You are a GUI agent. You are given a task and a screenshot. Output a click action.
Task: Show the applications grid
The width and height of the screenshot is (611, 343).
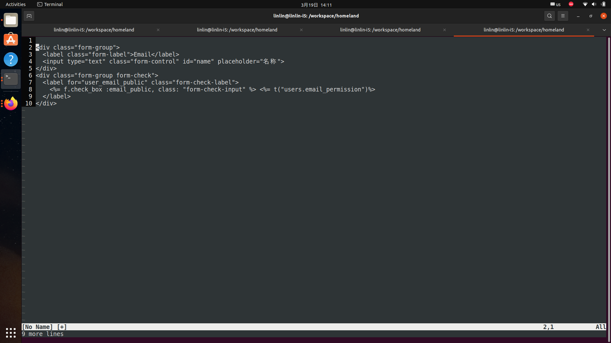pos(11,333)
